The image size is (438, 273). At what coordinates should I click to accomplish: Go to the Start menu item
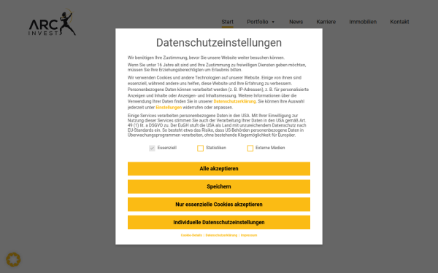(x=227, y=22)
